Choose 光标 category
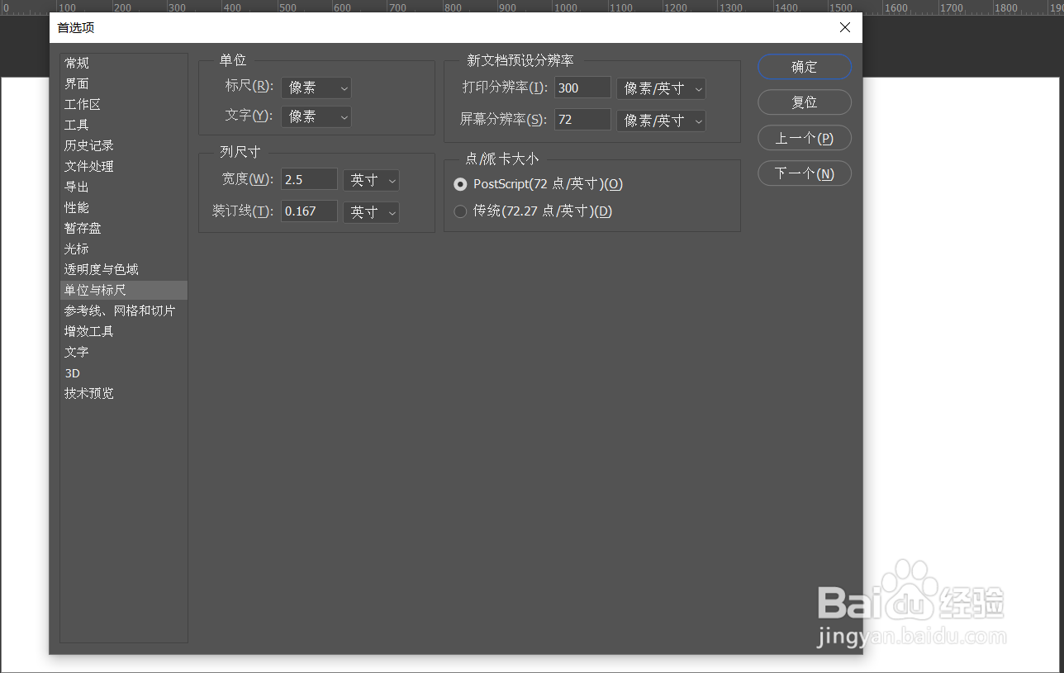Viewport: 1064px width, 673px height. coord(124,249)
